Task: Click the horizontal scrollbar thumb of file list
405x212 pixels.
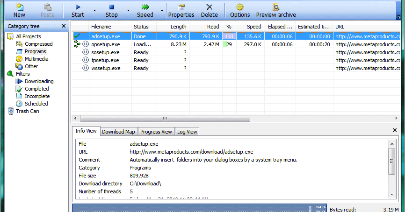Action: coord(165,119)
